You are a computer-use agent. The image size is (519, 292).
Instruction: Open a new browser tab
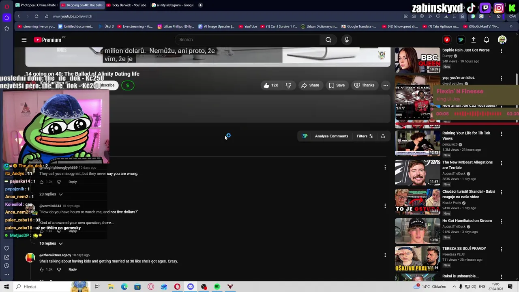coord(201,5)
